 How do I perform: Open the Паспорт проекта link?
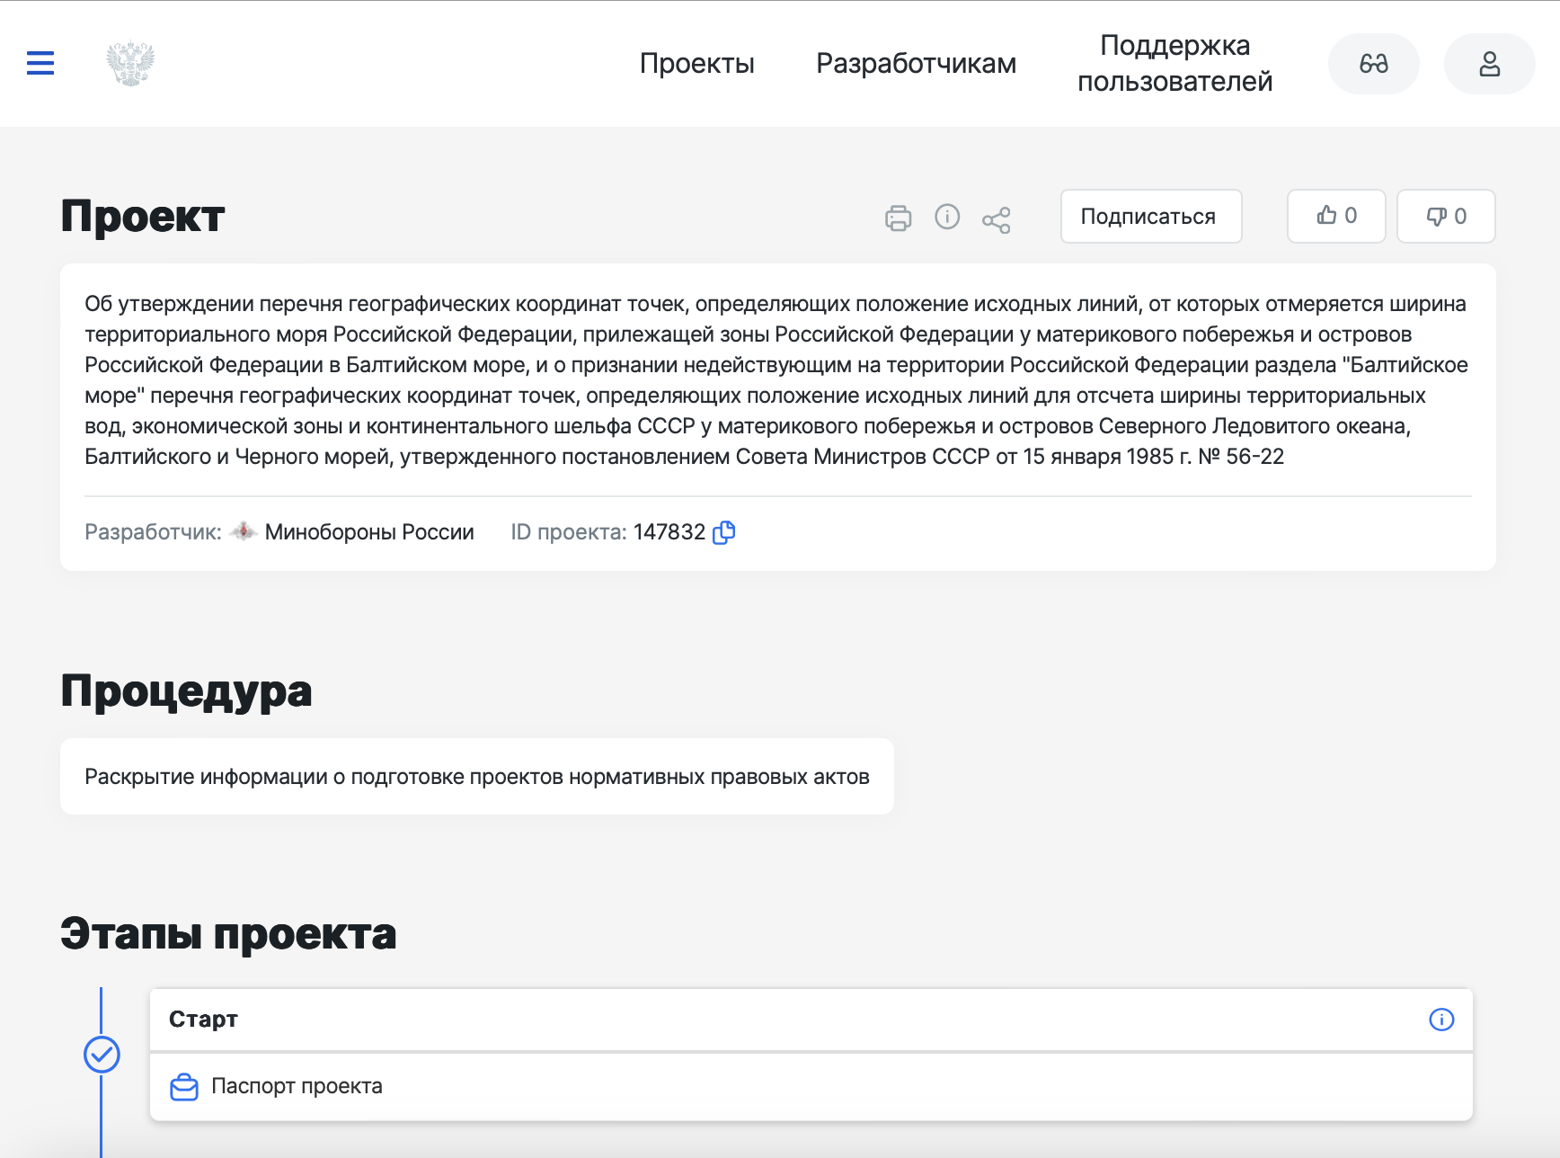(x=297, y=1086)
